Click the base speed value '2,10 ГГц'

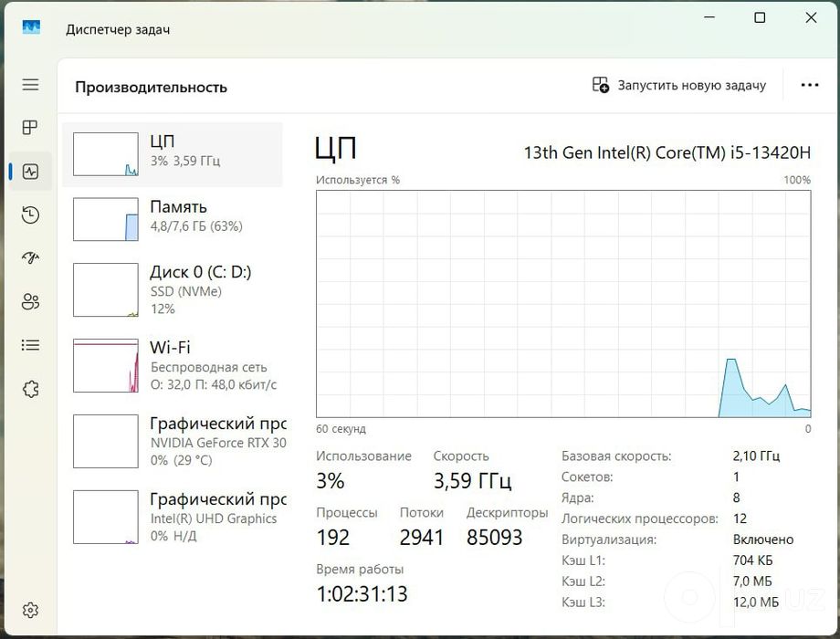(756, 456)
